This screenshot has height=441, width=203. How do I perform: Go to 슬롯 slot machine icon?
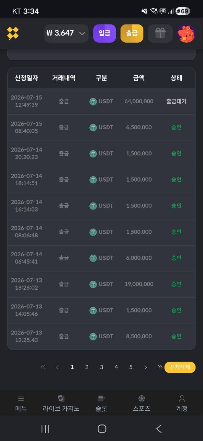[101, 399]
